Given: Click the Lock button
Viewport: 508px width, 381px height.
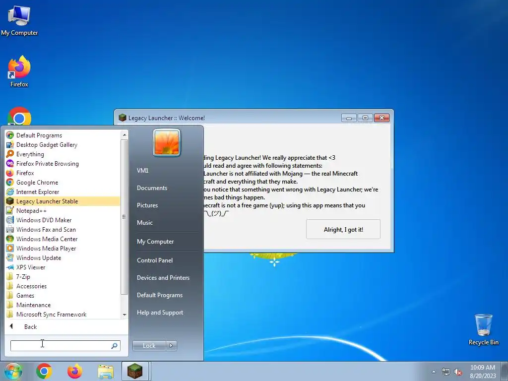Looking at the screenshot, I should [x=149, y=346].
